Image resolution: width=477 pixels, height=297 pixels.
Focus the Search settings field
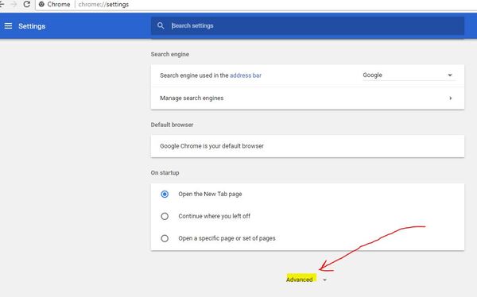[x=308, y=26]
